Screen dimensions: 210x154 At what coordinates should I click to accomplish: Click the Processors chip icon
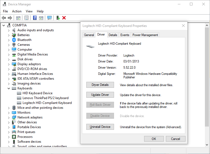(x=14, y=137)
